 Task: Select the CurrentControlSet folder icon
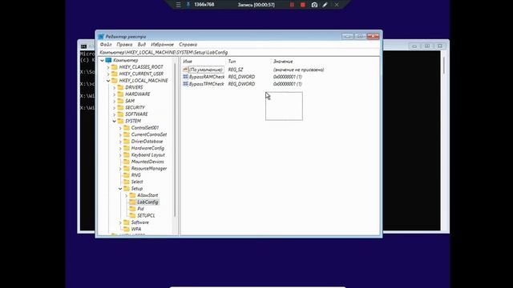pos(127,134)
